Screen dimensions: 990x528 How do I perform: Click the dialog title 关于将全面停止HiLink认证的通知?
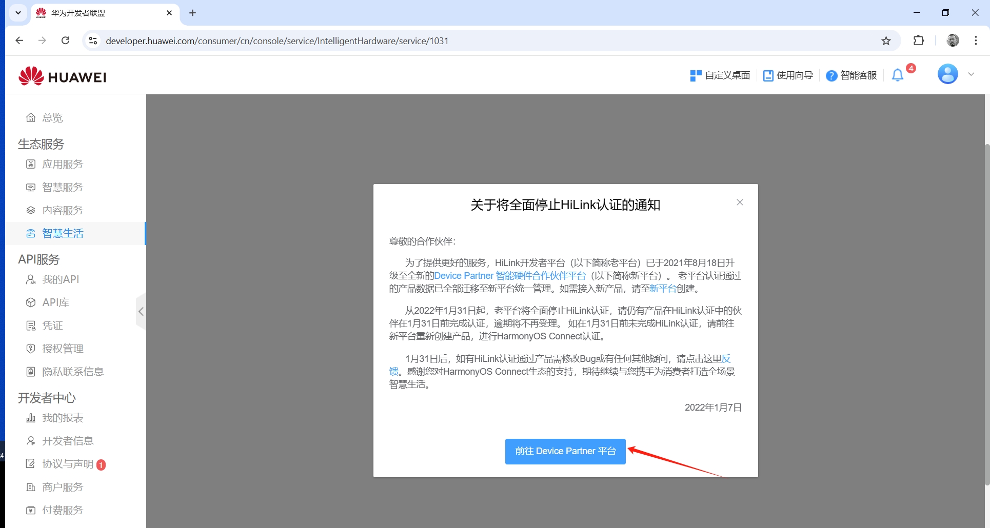pos(565,205)
